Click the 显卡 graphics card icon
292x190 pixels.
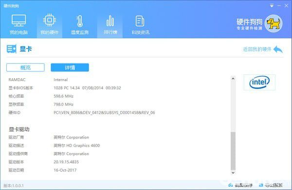point(12,49)
